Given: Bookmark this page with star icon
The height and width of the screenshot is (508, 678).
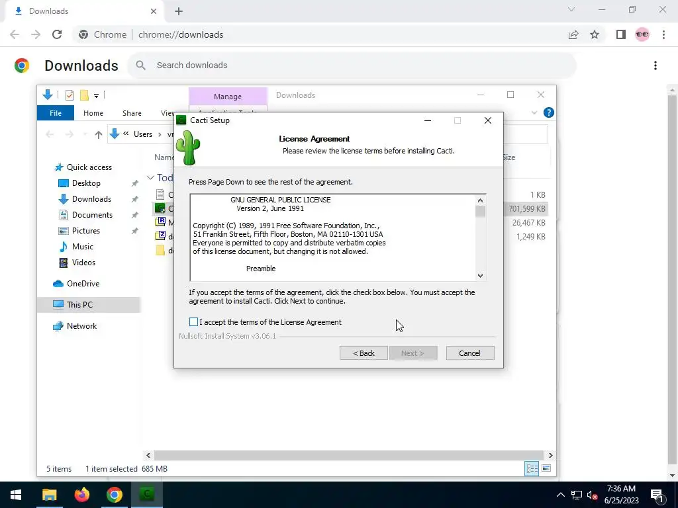Looking at the screenshot, I should [x=595, y=34].
